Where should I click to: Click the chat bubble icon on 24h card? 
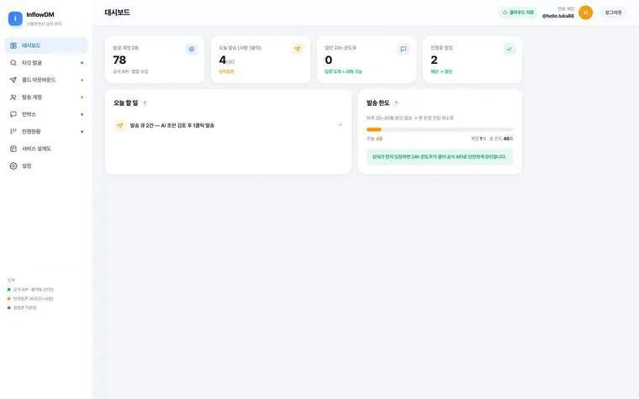click(403, 49)
